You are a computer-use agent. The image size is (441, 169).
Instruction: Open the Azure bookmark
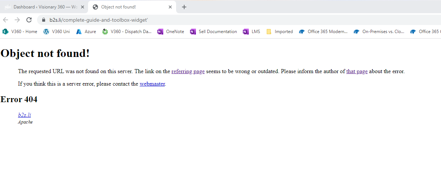click(x=86, y=32)
